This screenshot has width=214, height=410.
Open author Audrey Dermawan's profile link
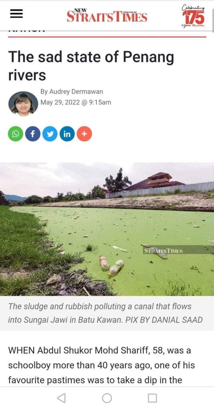click(72, 92)
